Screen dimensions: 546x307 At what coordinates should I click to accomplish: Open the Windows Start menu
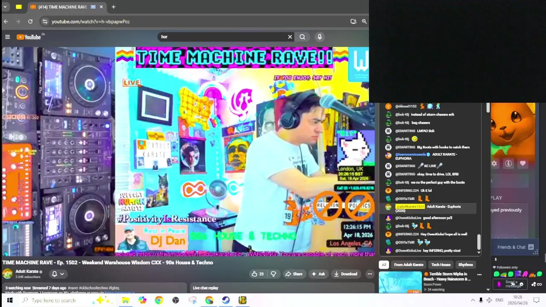click(9, 300)
